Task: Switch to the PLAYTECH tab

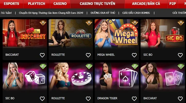Action: pyautogui.click(x=36, y=4)
